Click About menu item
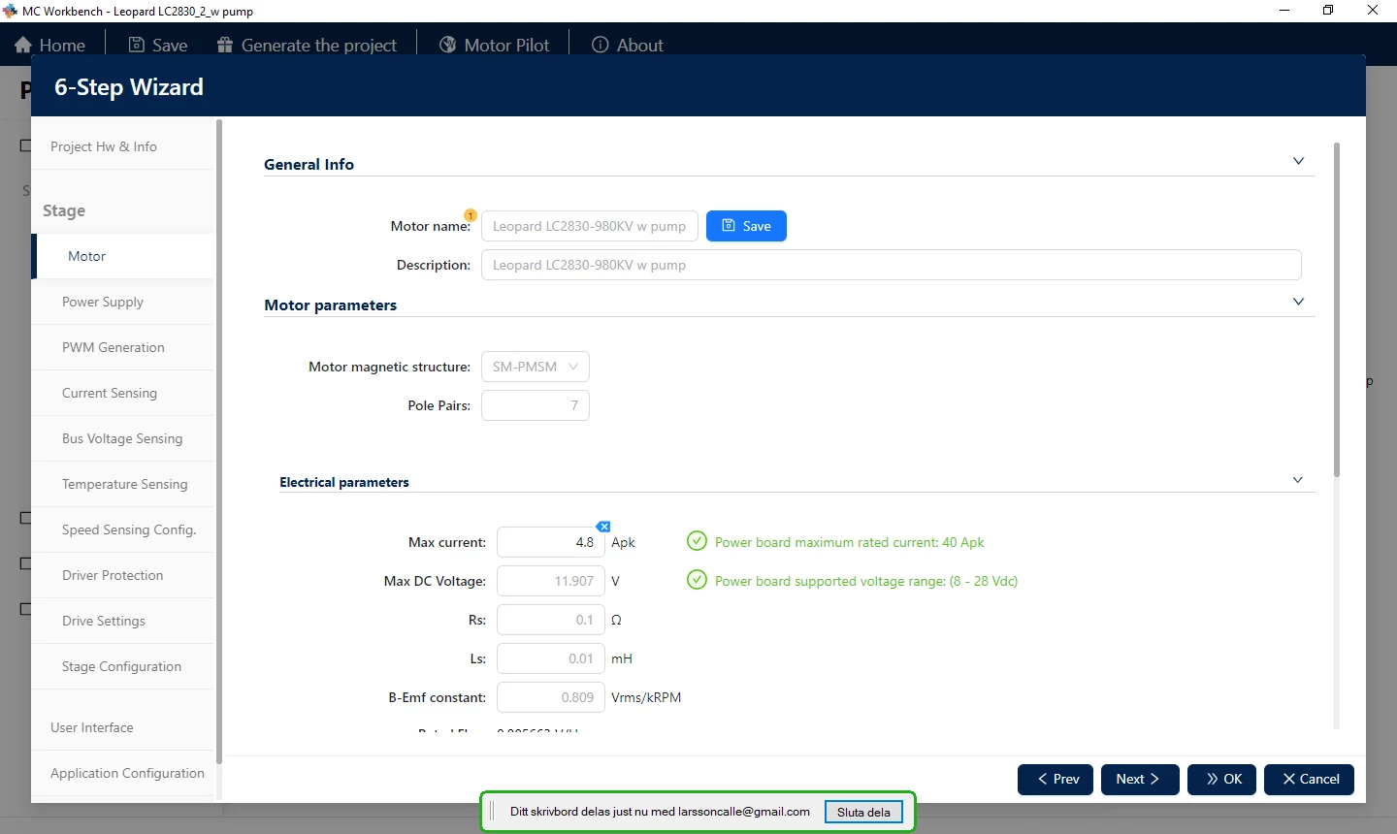This screenshot has height=834, width=1397. (x=628, y=46)
